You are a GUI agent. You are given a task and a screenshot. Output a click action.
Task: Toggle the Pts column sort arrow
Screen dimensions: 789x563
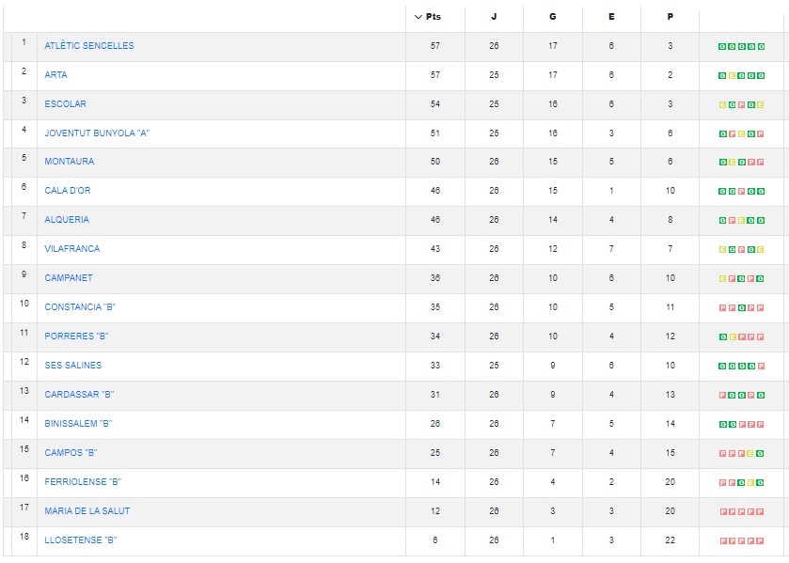tap(418, 17)
